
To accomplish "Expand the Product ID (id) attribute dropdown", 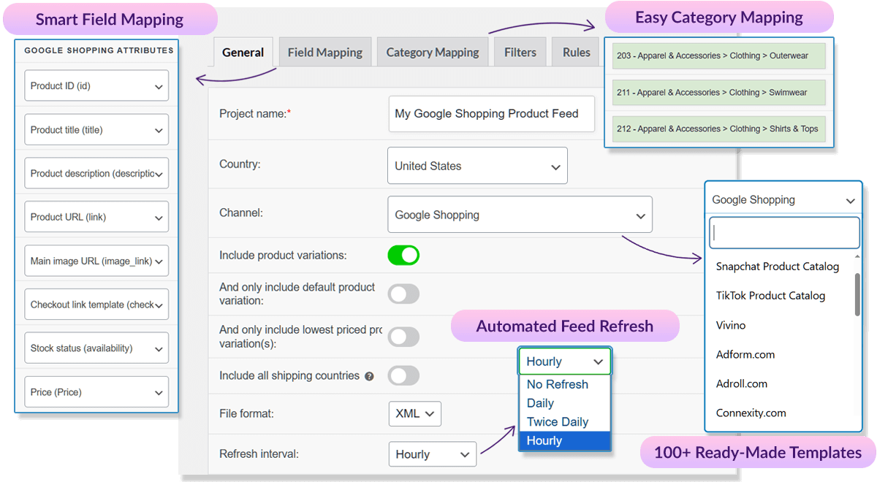I will (96, 86).
